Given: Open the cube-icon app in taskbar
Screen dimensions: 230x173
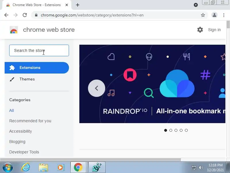Looking at the screenshot, I should pos(97,168).
